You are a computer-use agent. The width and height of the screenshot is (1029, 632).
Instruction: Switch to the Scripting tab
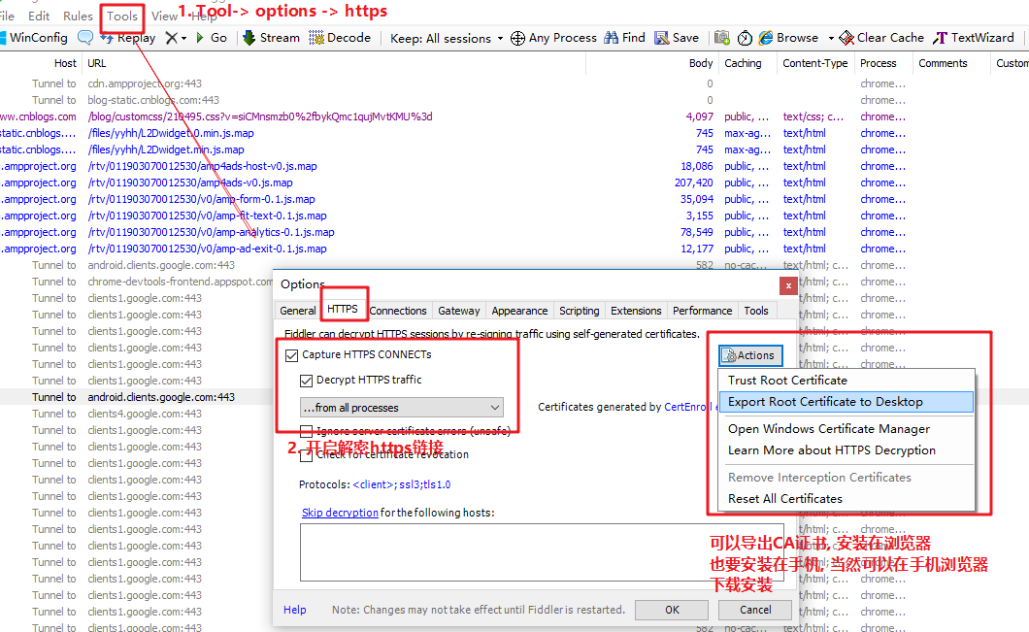tap(579, 311)
